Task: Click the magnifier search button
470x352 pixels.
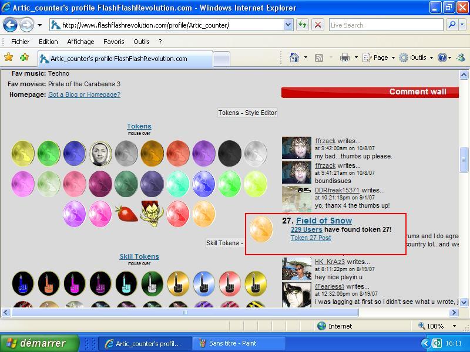Action: (x=452, y=25)
